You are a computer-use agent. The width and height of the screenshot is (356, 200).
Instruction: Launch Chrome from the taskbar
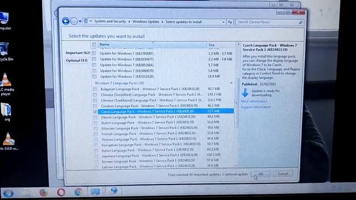(x=78, y=192)
